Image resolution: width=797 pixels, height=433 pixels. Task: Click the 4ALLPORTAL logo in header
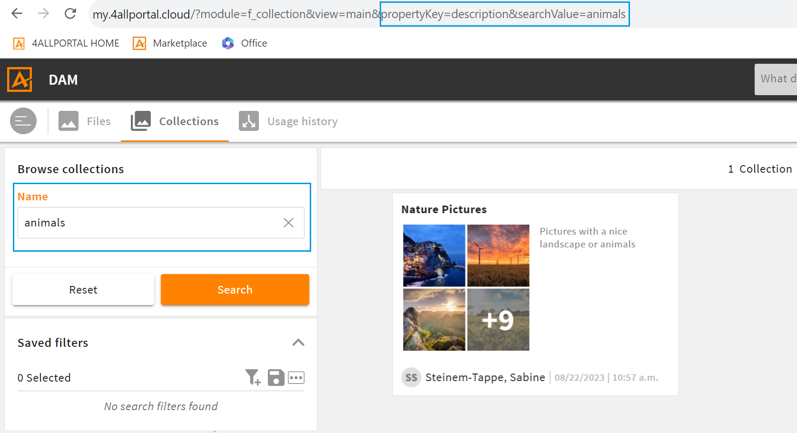[20, 79]
